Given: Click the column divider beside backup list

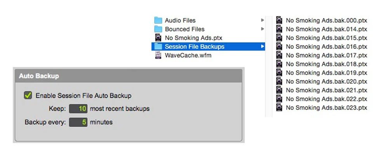Looking at the screenshot, I should click(269, 66).
